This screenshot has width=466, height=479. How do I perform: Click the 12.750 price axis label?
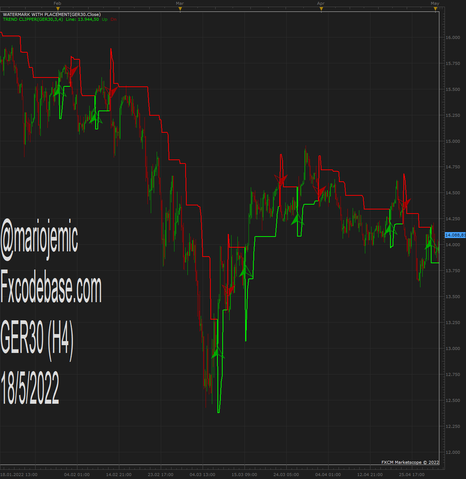click(453, 374)
